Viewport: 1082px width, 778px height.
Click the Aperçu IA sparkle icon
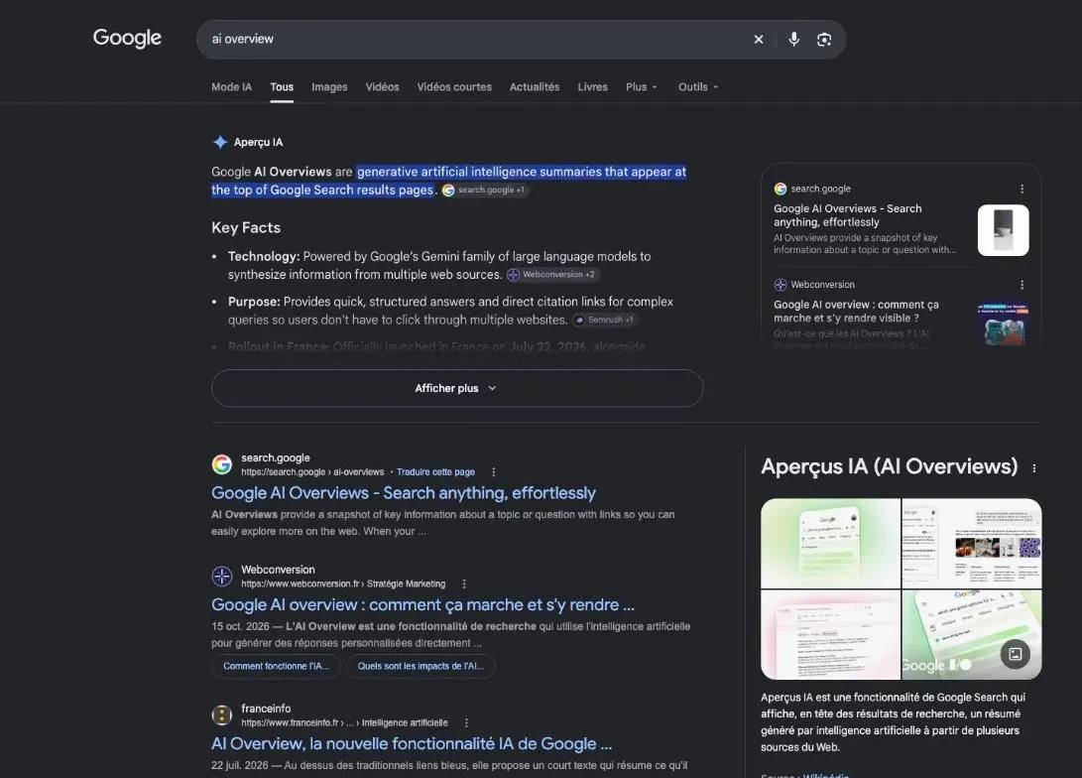(220, 142)
